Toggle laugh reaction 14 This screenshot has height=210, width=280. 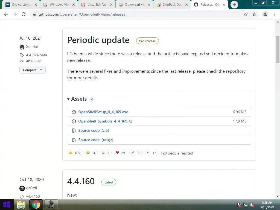(x=91, y=153)
